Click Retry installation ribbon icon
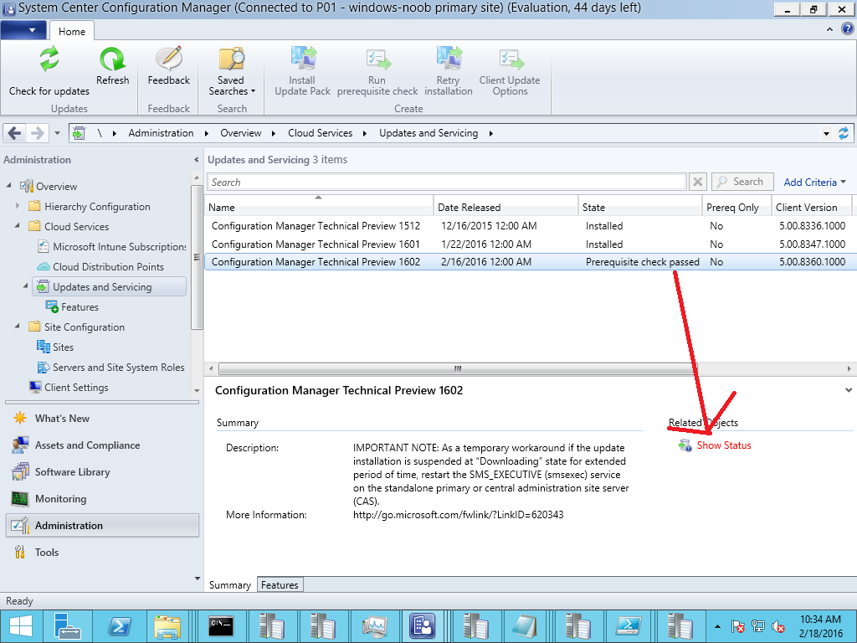Viewport: 857px width, 643px height. pyautogui.click(x=449, y=59)
